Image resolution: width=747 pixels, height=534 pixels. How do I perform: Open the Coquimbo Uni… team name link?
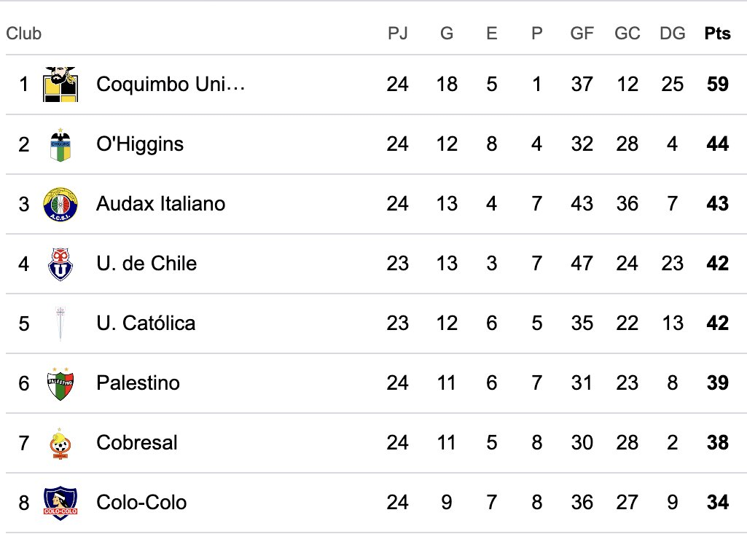click(x=171, y=85)
